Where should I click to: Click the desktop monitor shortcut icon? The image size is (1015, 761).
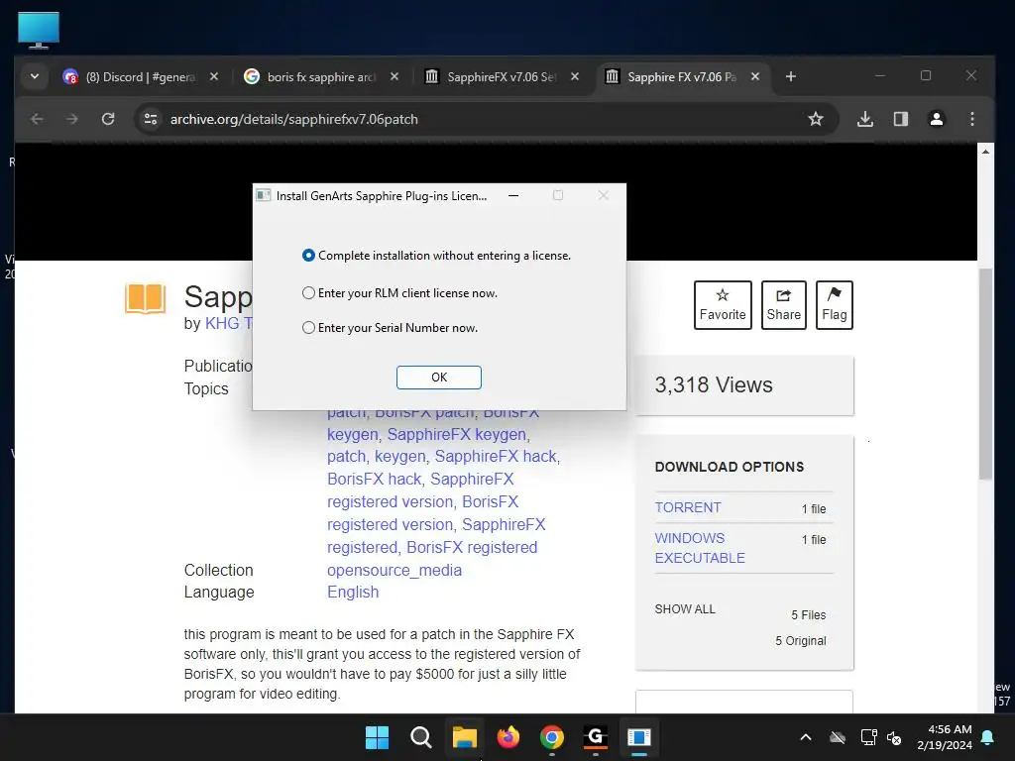pos(39,31)
